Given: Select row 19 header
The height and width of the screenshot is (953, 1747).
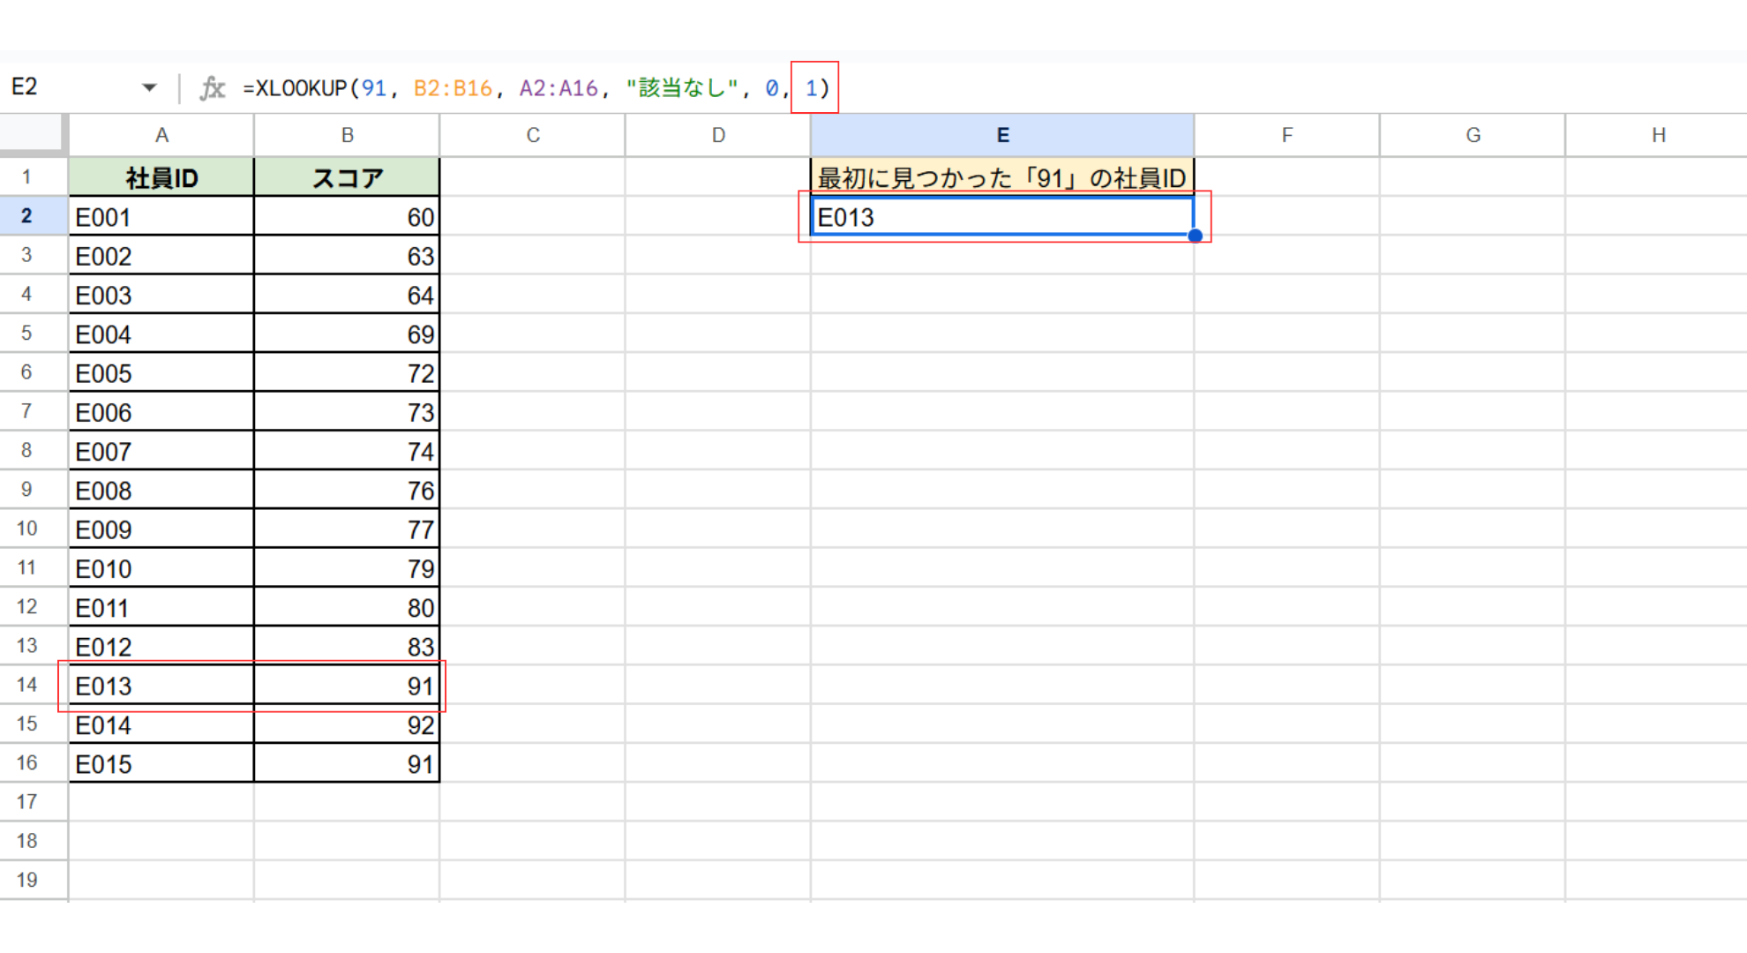Looking at the screenshot, I should tap(26, 881).
